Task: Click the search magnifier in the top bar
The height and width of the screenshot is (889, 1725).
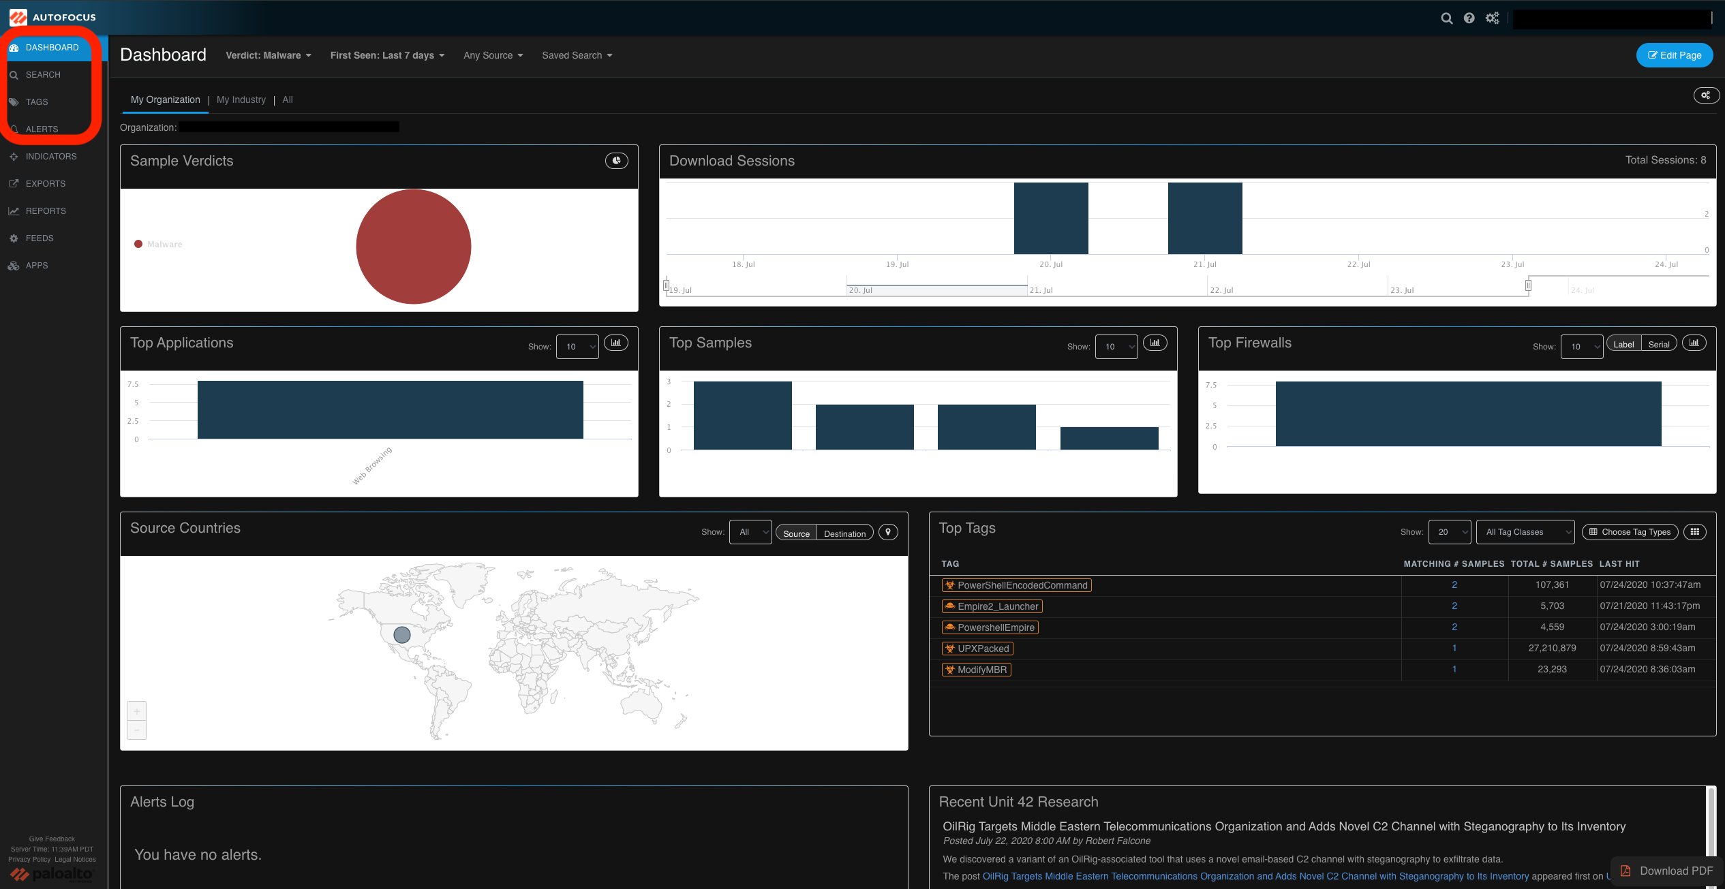Action: pos(1446,18)
